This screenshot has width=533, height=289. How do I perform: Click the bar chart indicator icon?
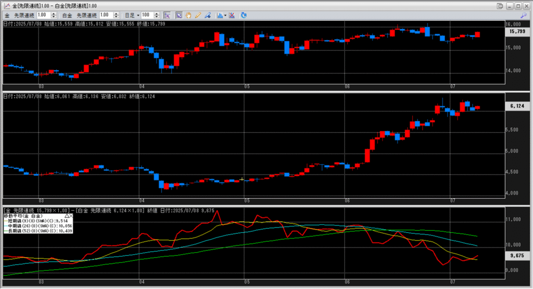point(219,16)
